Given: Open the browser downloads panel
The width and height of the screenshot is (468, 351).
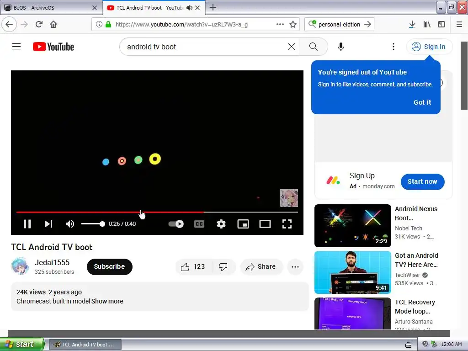Looking at the screenshot, I should [412, 24].
